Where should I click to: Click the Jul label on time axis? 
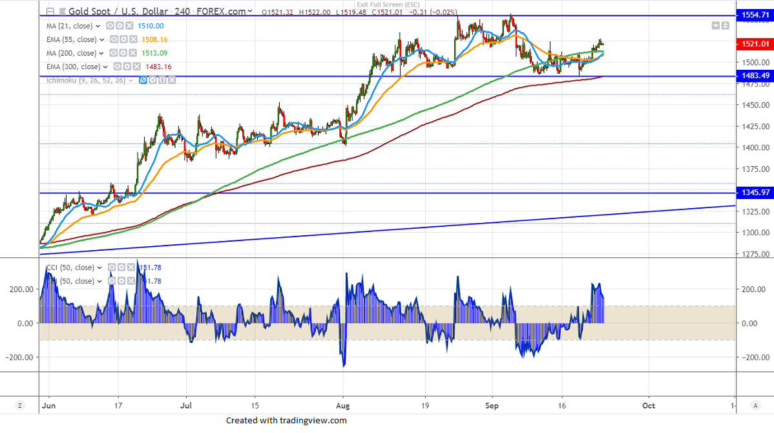pos(186,406)
